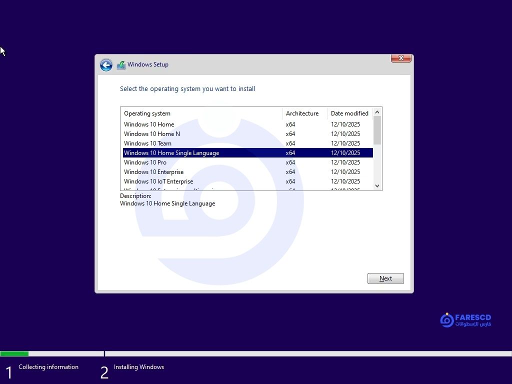
Task: Select the Windows 10 Team entry
Action: [x=147, y=143]
